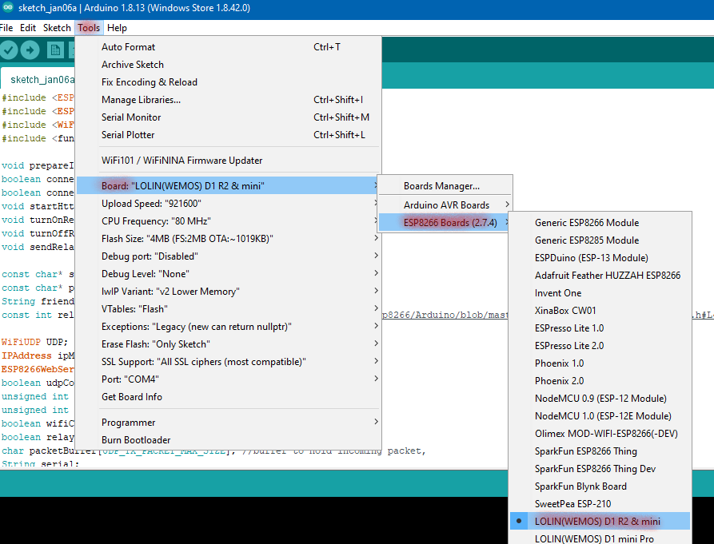The image size is (714, 544).
Task: Expand ESP8266 Boards (2.7.4) submenu
Action: click(445, 222)
